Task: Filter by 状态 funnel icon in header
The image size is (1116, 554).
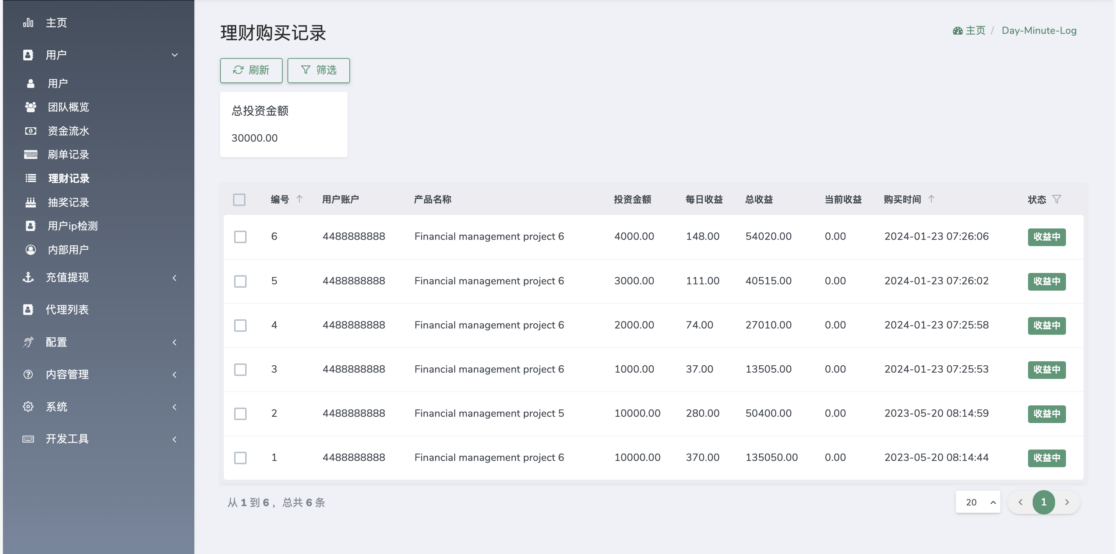Action: (1057, 199)
